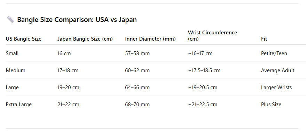Select the Japan Bangle Size column header
Image resolution: width=307 pixels, height=133 pixels.
click(x=85, y=39)
